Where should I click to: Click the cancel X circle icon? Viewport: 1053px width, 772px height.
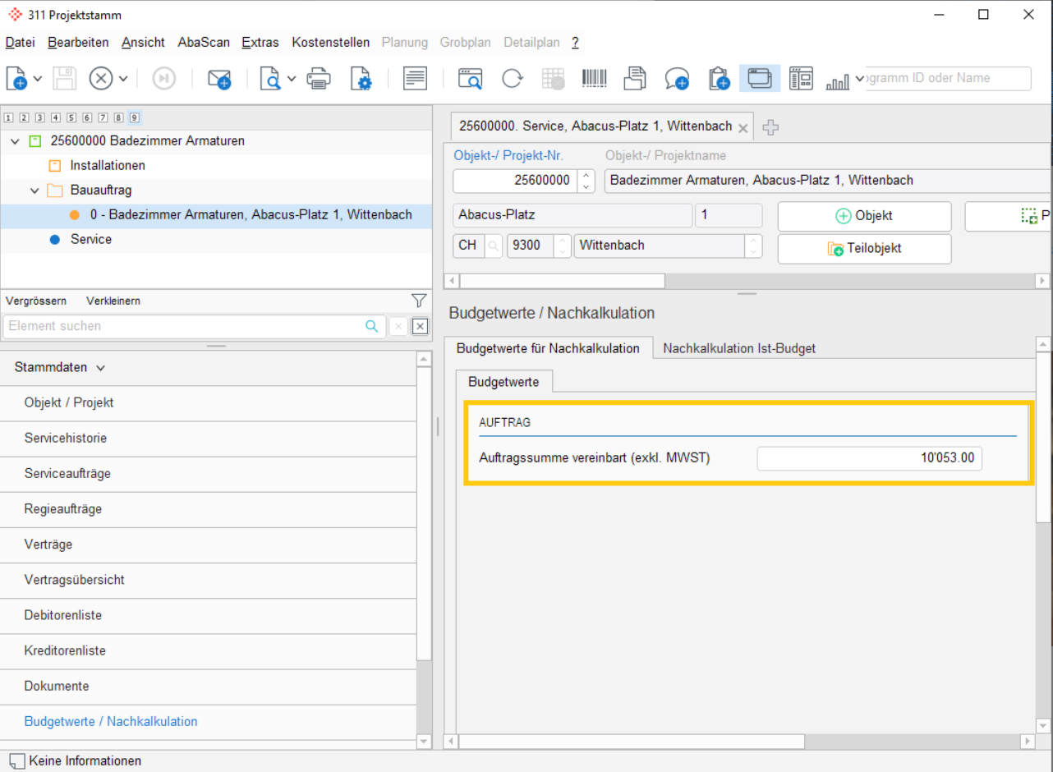[x=101, y=79]
